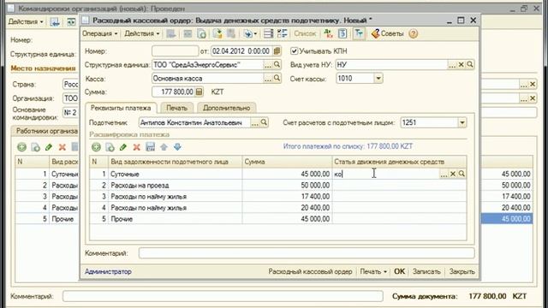
Task: Click the Расходный кассовый ордер print button
Action: [310, 271]
